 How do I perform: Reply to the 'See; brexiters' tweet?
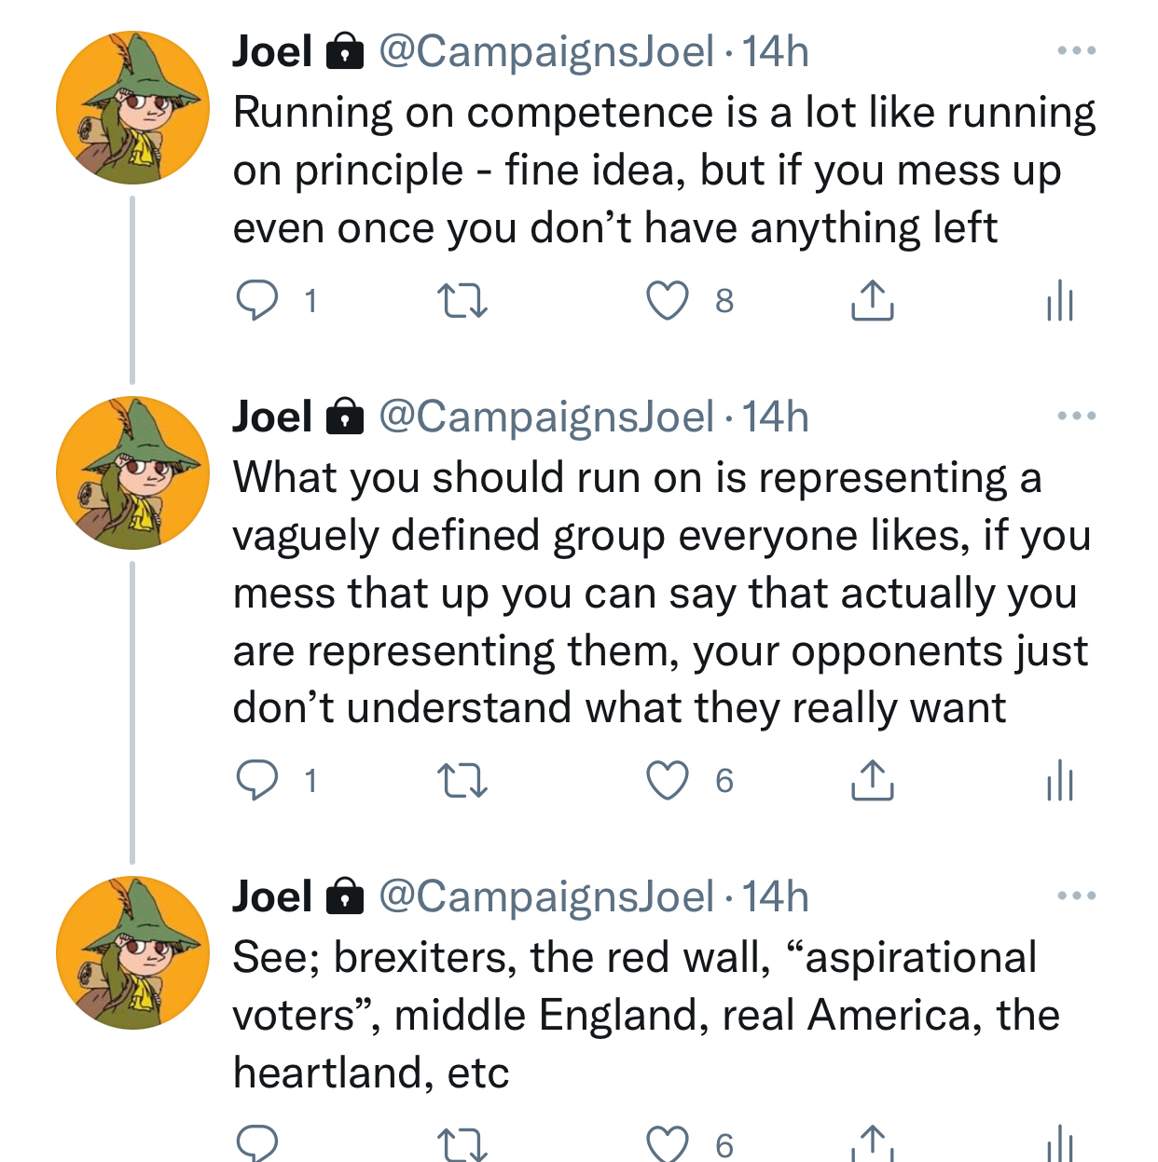[x=256, y=1143]
